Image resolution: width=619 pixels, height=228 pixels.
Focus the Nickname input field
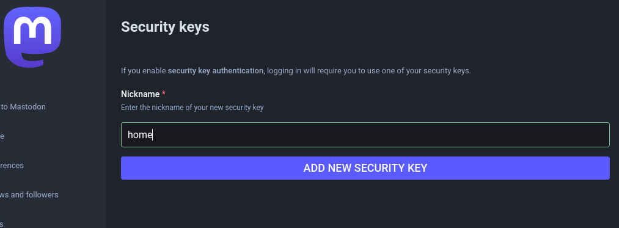pos(365,134)
